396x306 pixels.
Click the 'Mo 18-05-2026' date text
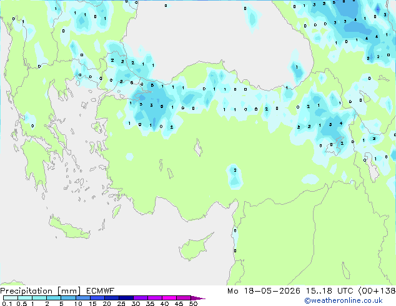pos(264,291)
